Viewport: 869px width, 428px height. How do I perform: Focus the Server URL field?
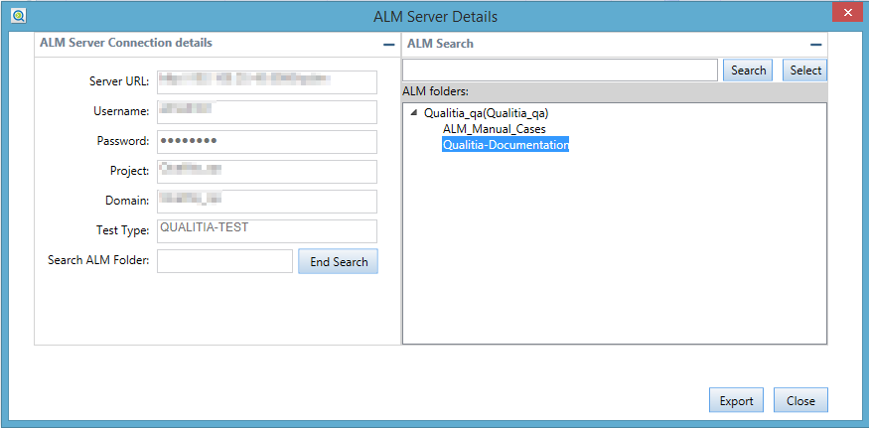[267, 80]
